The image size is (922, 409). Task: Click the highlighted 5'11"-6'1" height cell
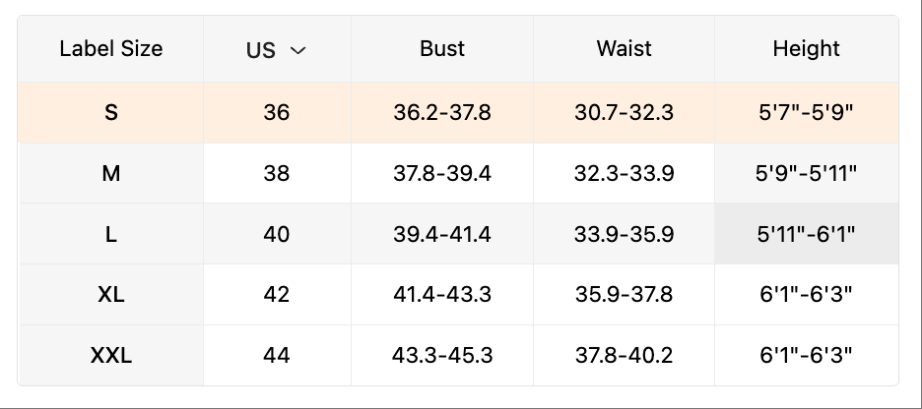[806, 234]
